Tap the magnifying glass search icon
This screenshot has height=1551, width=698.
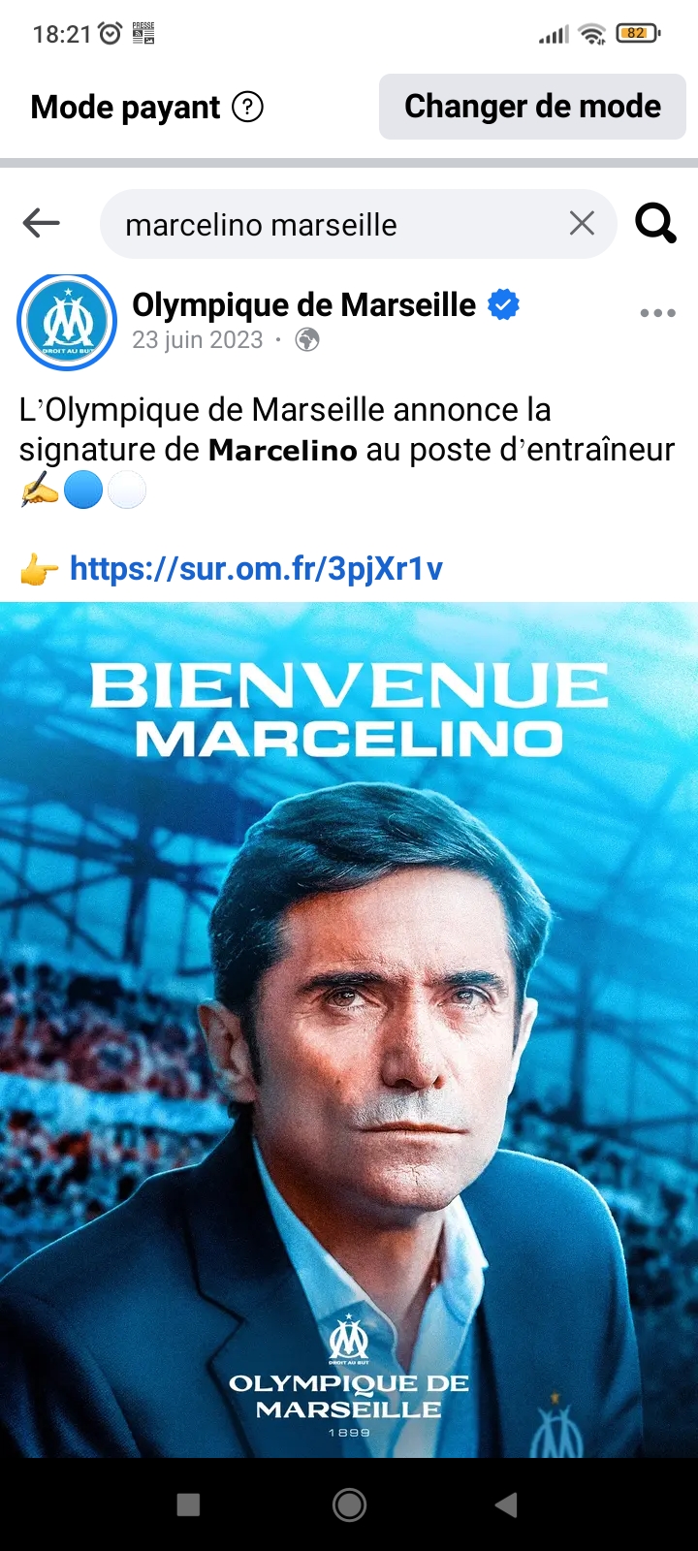click(655, 223)
